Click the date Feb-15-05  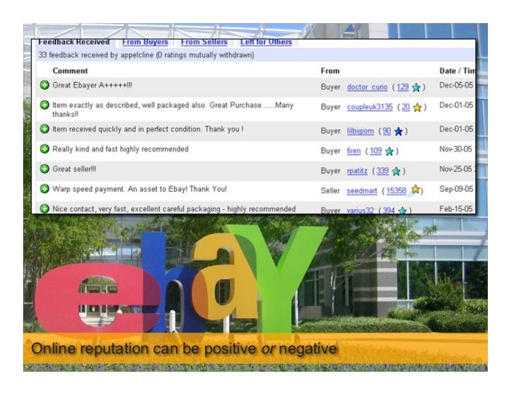pyautogui.click(x=456, y=208)
